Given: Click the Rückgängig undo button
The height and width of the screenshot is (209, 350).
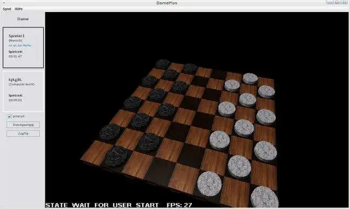Looking at the screenshot, I should tap(23, 125).
